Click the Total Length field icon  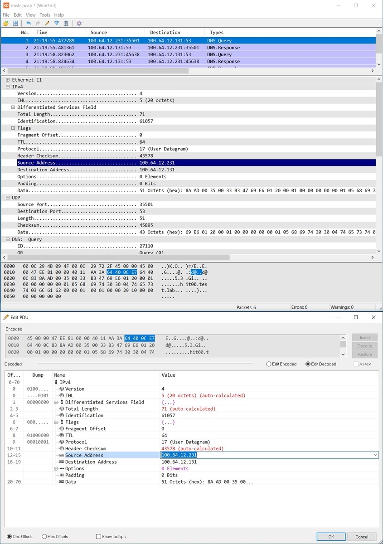pyautogui.click(x=62, y=409)
